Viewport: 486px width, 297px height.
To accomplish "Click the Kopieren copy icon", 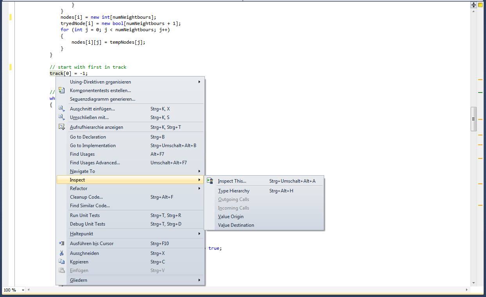I will pos(61,262).
